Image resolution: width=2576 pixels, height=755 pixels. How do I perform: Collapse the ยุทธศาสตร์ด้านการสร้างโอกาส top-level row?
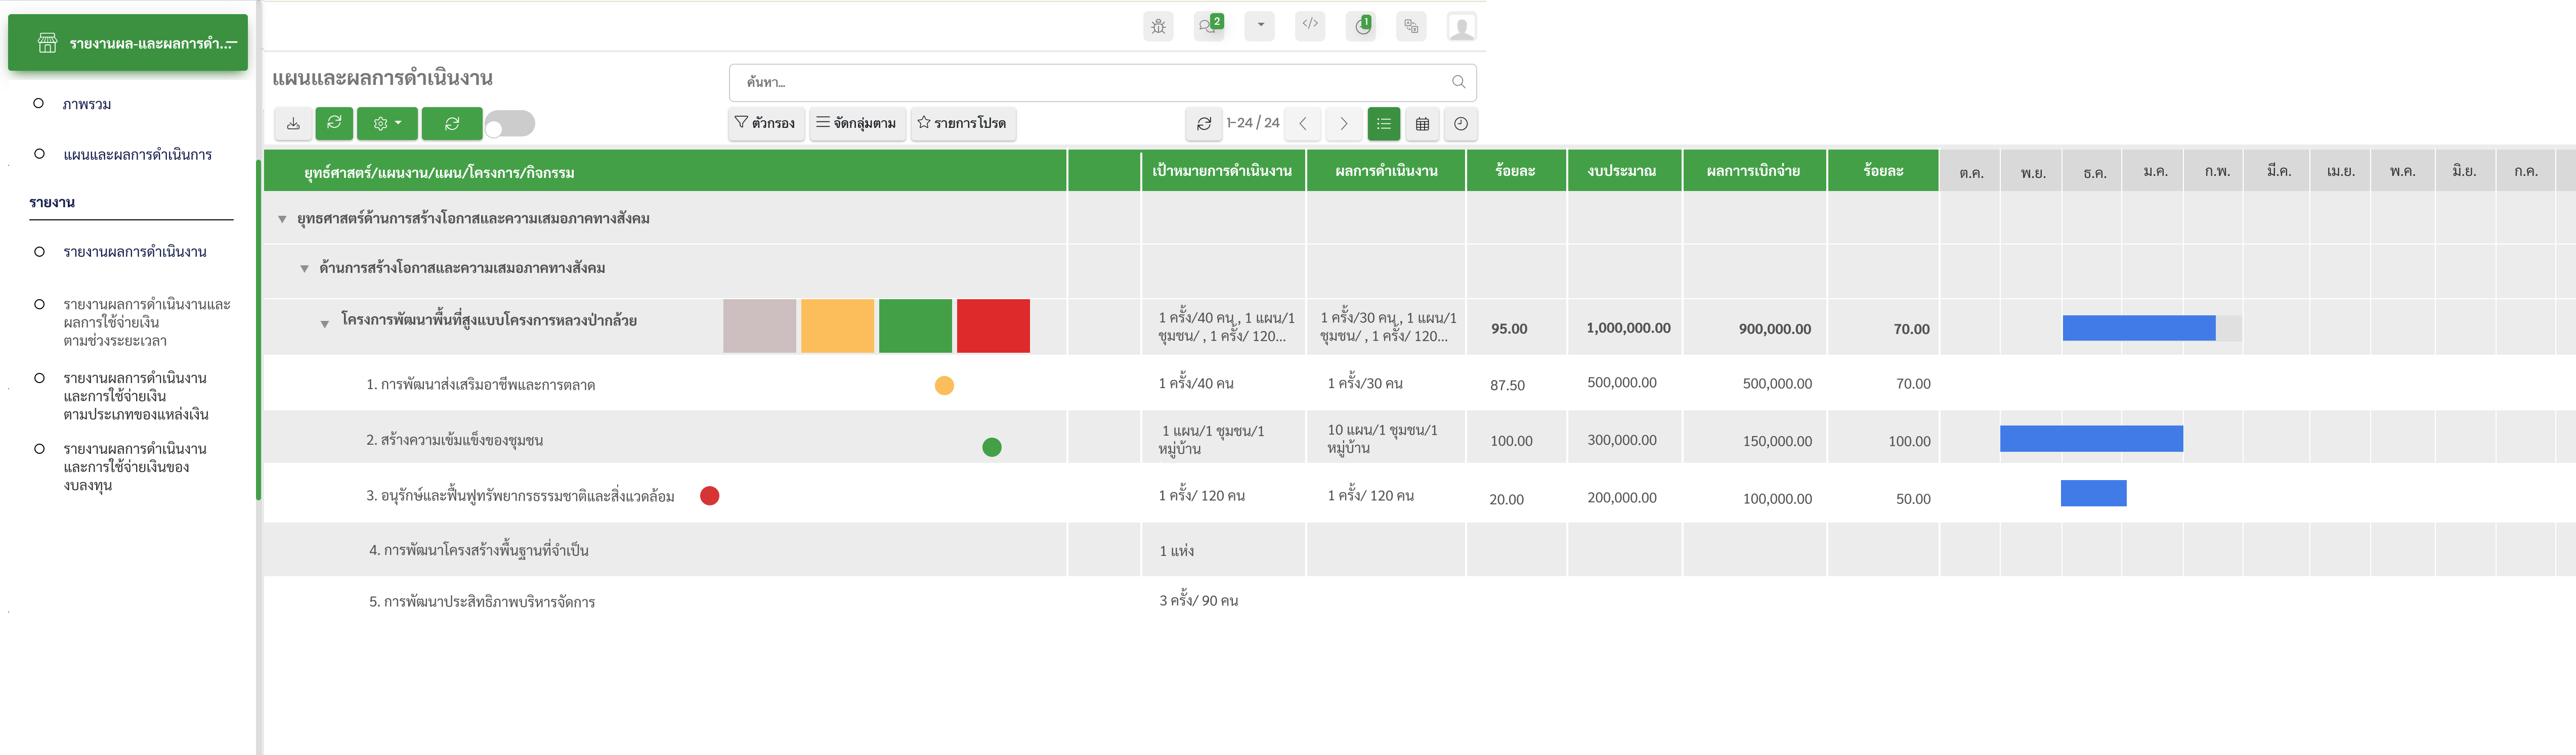(x=282, y=219)
